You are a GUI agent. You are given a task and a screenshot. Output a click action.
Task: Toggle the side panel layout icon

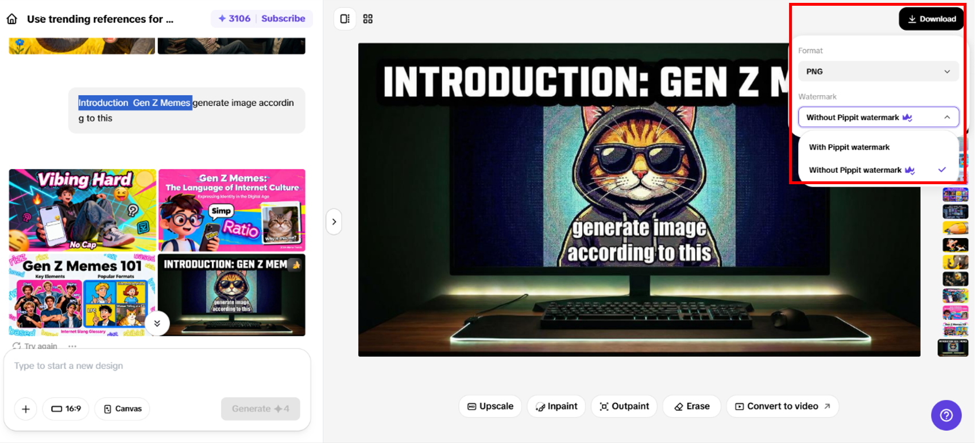coord(345,19)
